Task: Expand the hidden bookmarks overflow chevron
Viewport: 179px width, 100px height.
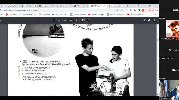Action: click(156, 14)
